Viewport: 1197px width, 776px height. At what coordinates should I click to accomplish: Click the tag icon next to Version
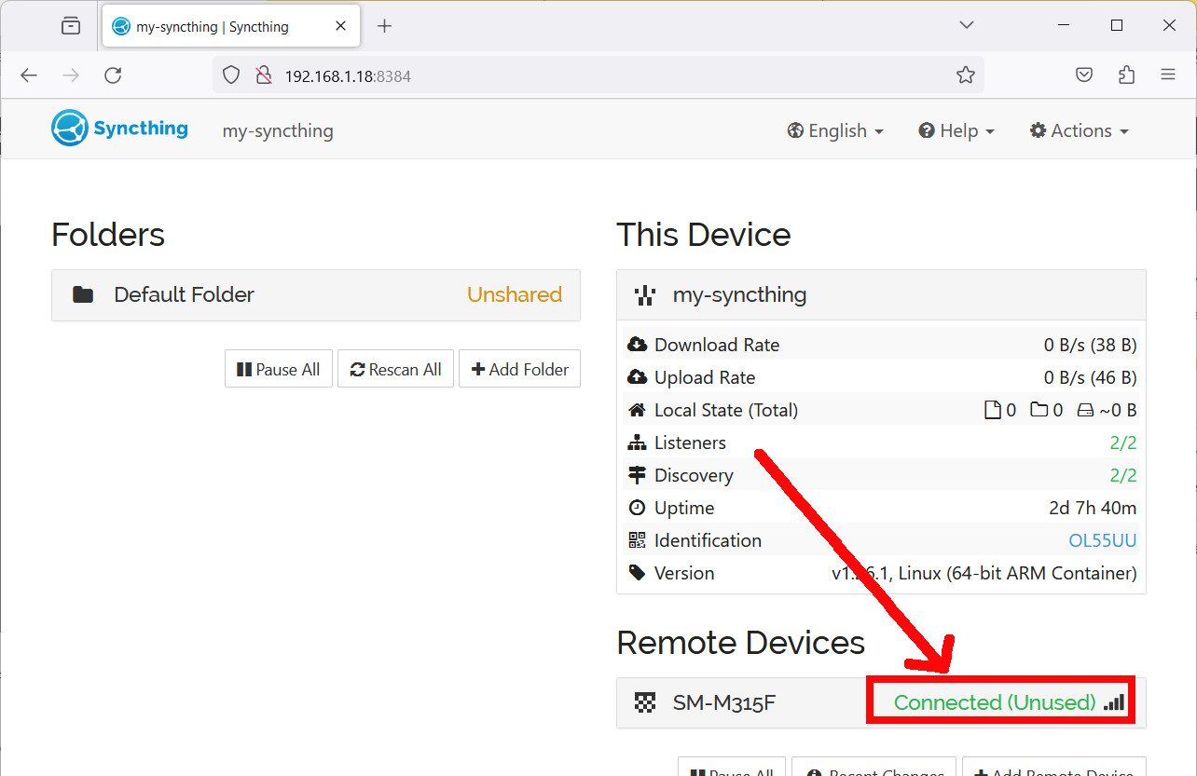pos(637,572)
